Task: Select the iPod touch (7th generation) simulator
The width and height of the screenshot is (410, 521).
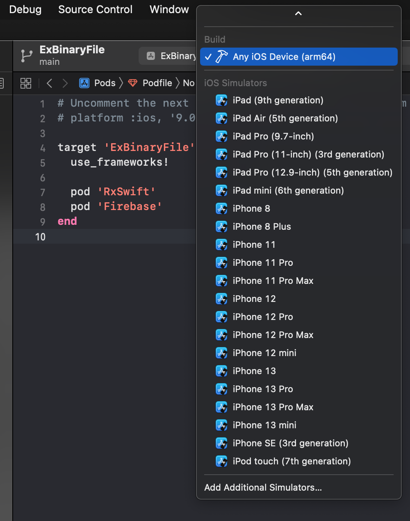Action: click(x=299, y=461)
